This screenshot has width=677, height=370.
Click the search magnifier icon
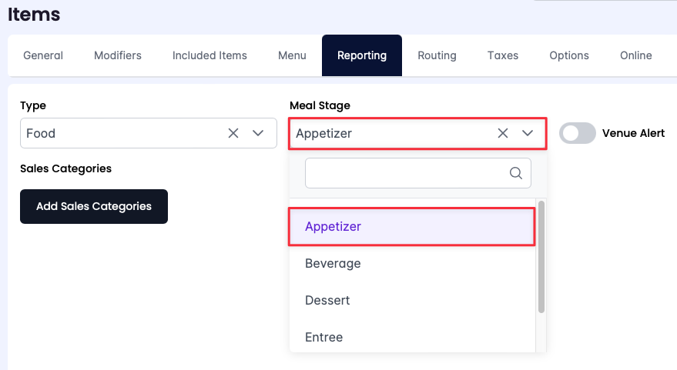pos(516,173)
